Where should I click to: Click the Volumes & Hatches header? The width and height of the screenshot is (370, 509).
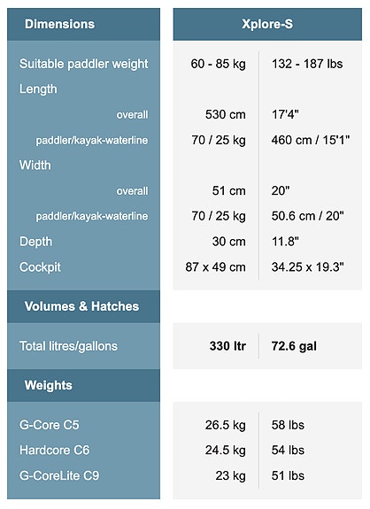click(81, 306)
